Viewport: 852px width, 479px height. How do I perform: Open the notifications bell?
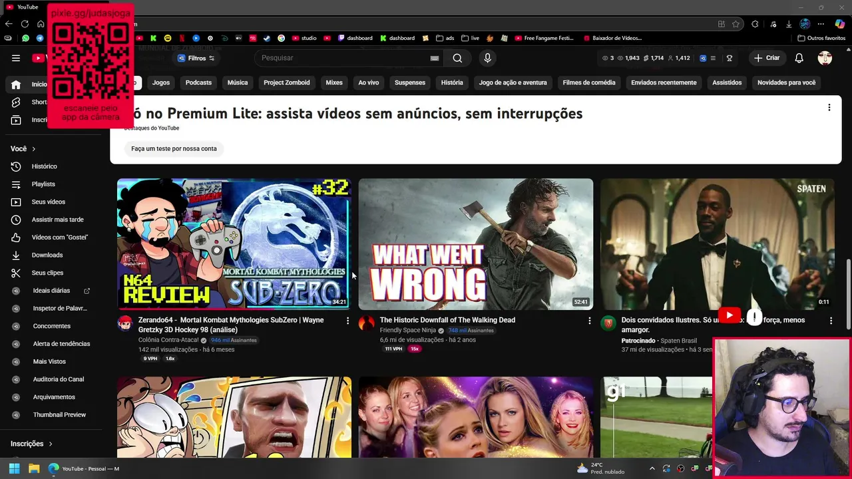click(x=799, y=58)
